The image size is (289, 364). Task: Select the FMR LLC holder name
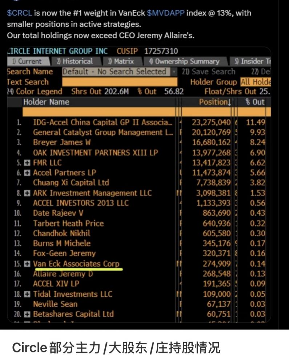click(x=47, y=163)
